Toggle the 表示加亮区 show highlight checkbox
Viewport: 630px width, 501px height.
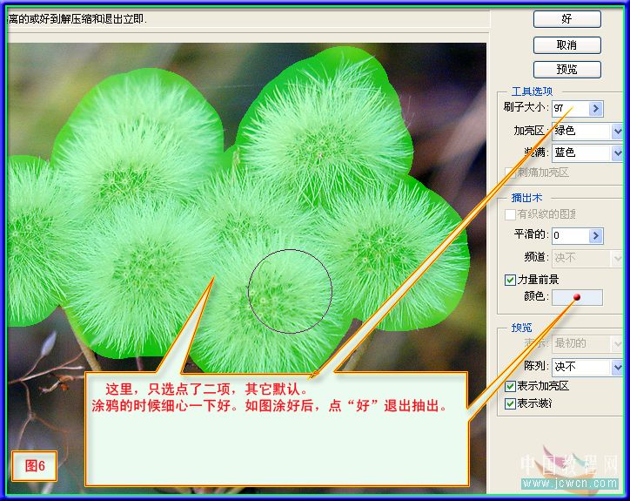510,386
